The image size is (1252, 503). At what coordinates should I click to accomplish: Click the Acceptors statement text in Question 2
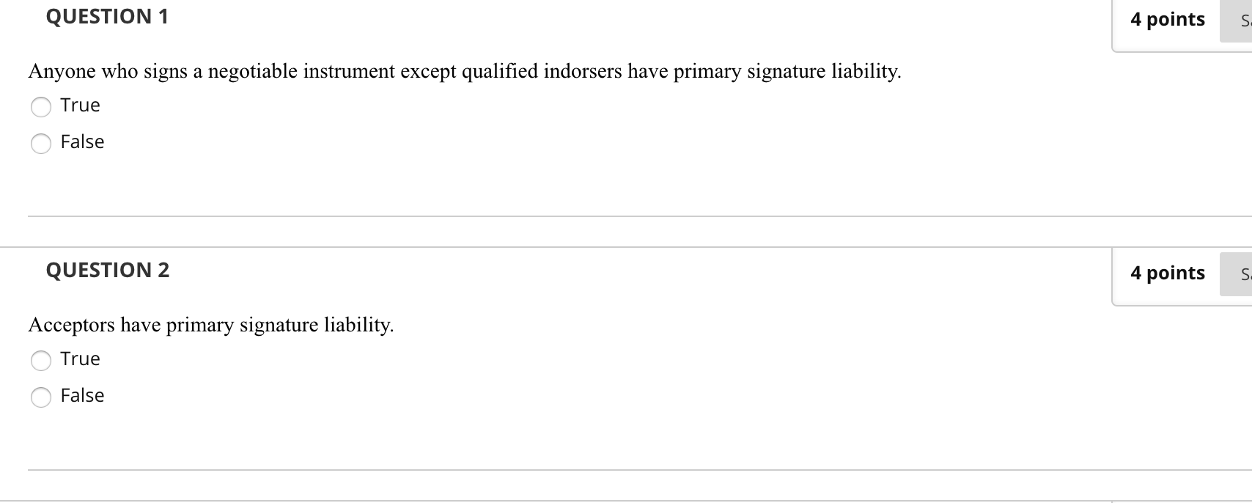coord(211,326)
